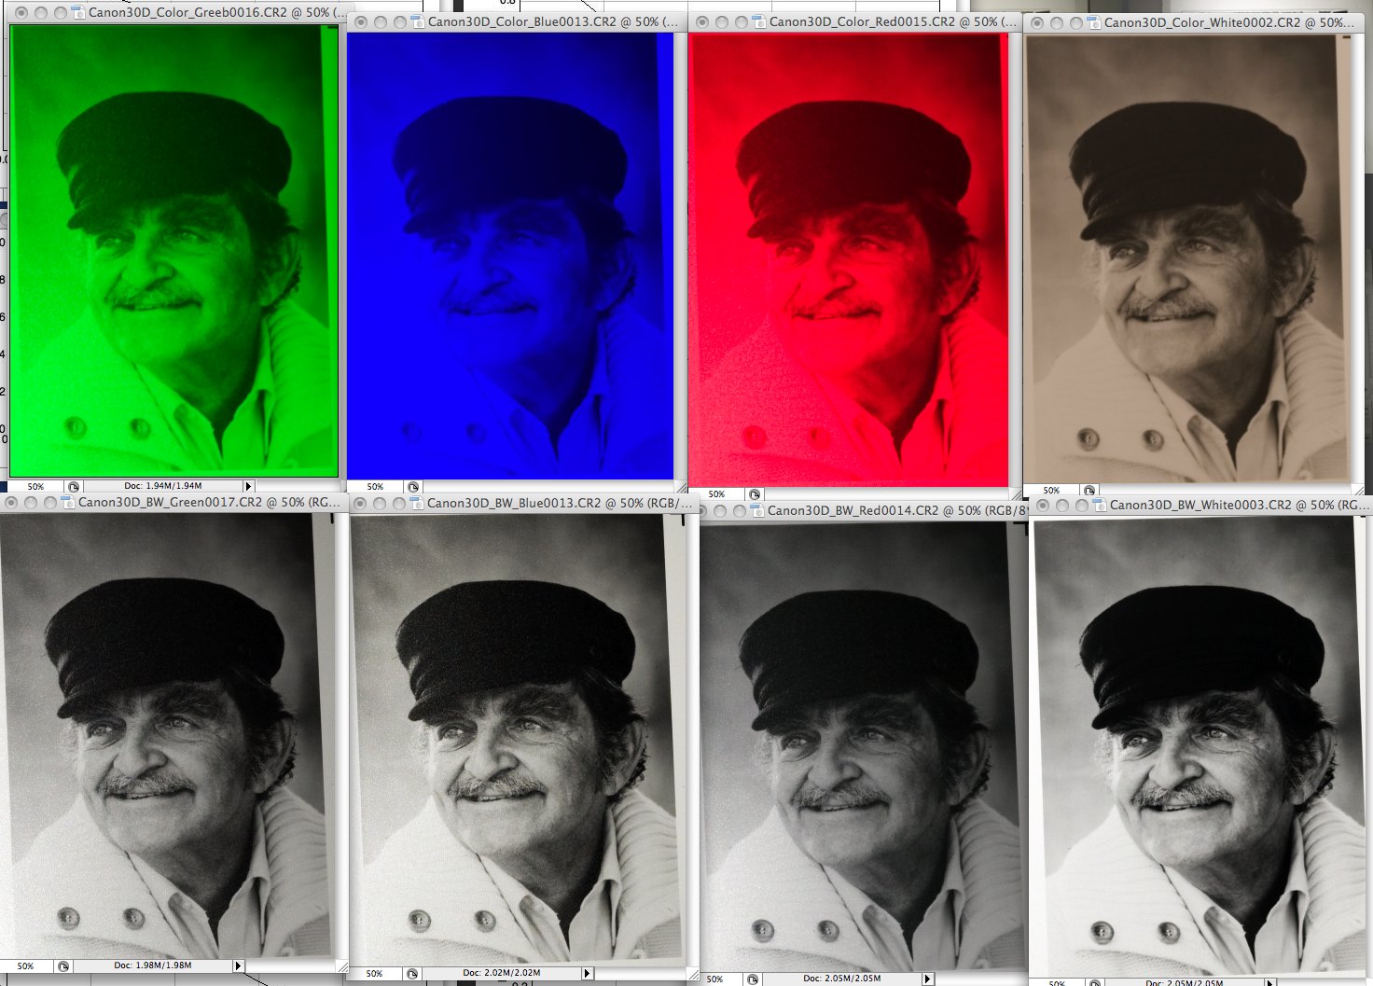
Task: Click status bar icon in Color_Greeb0016 window
Action: tap(74, 486)
